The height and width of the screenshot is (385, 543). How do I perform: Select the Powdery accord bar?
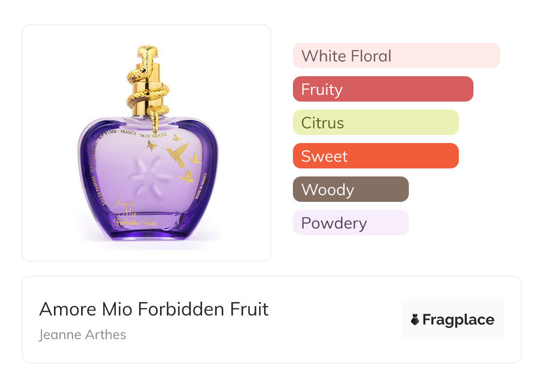(x=351, y=223)
